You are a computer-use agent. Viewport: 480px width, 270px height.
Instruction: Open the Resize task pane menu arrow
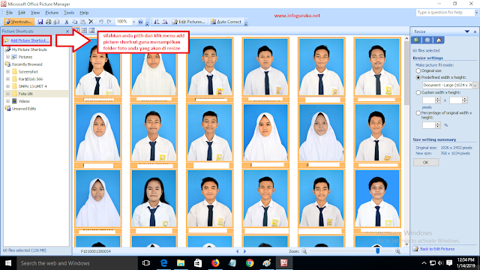467,31
